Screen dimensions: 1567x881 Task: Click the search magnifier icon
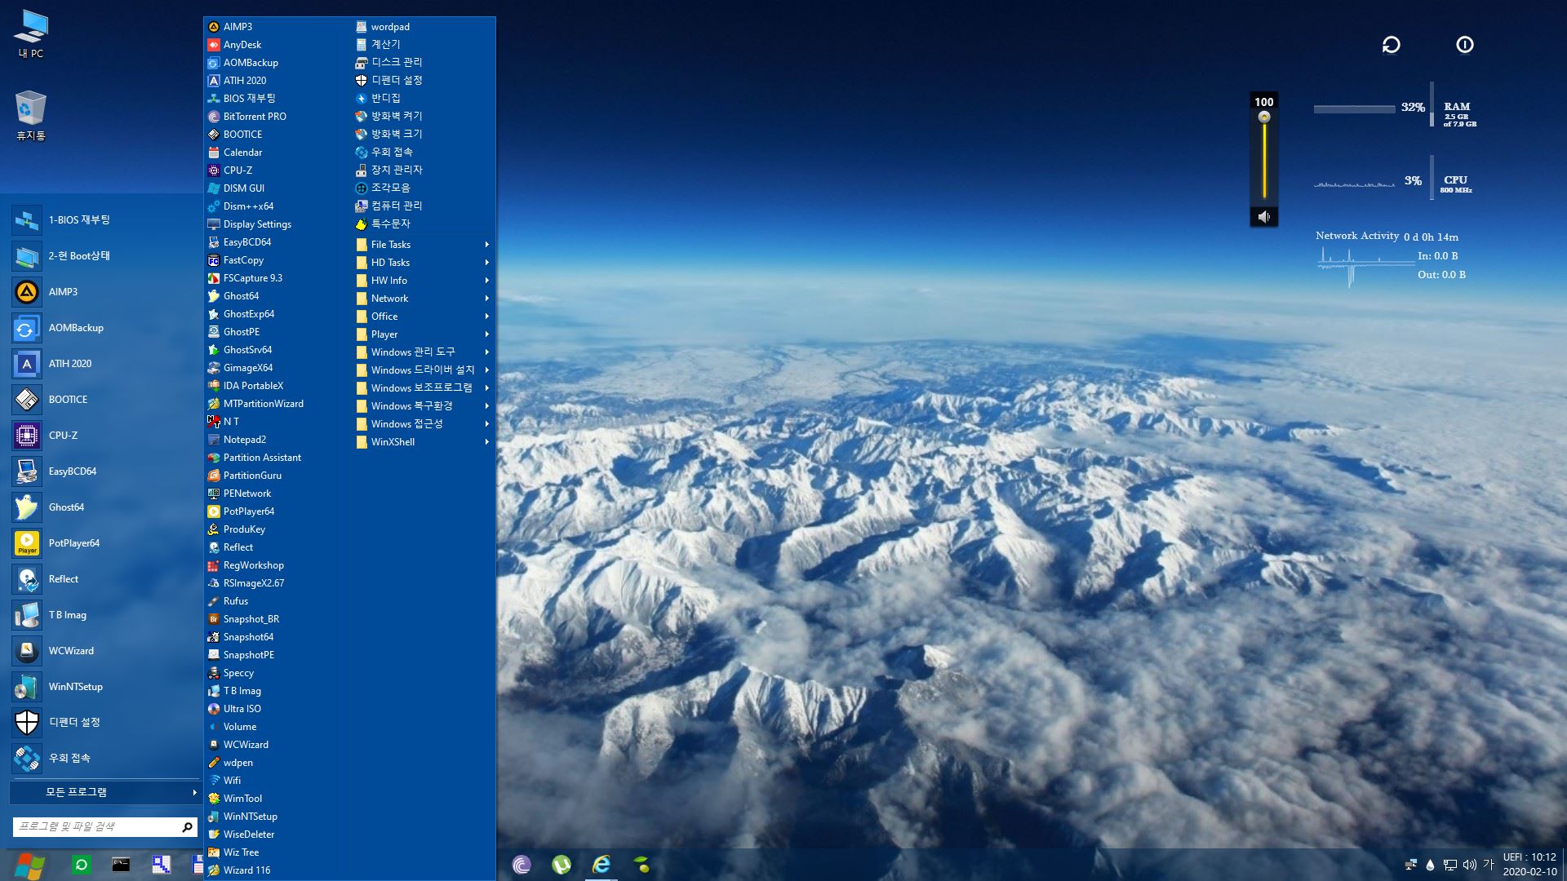[x=187, y=827]
